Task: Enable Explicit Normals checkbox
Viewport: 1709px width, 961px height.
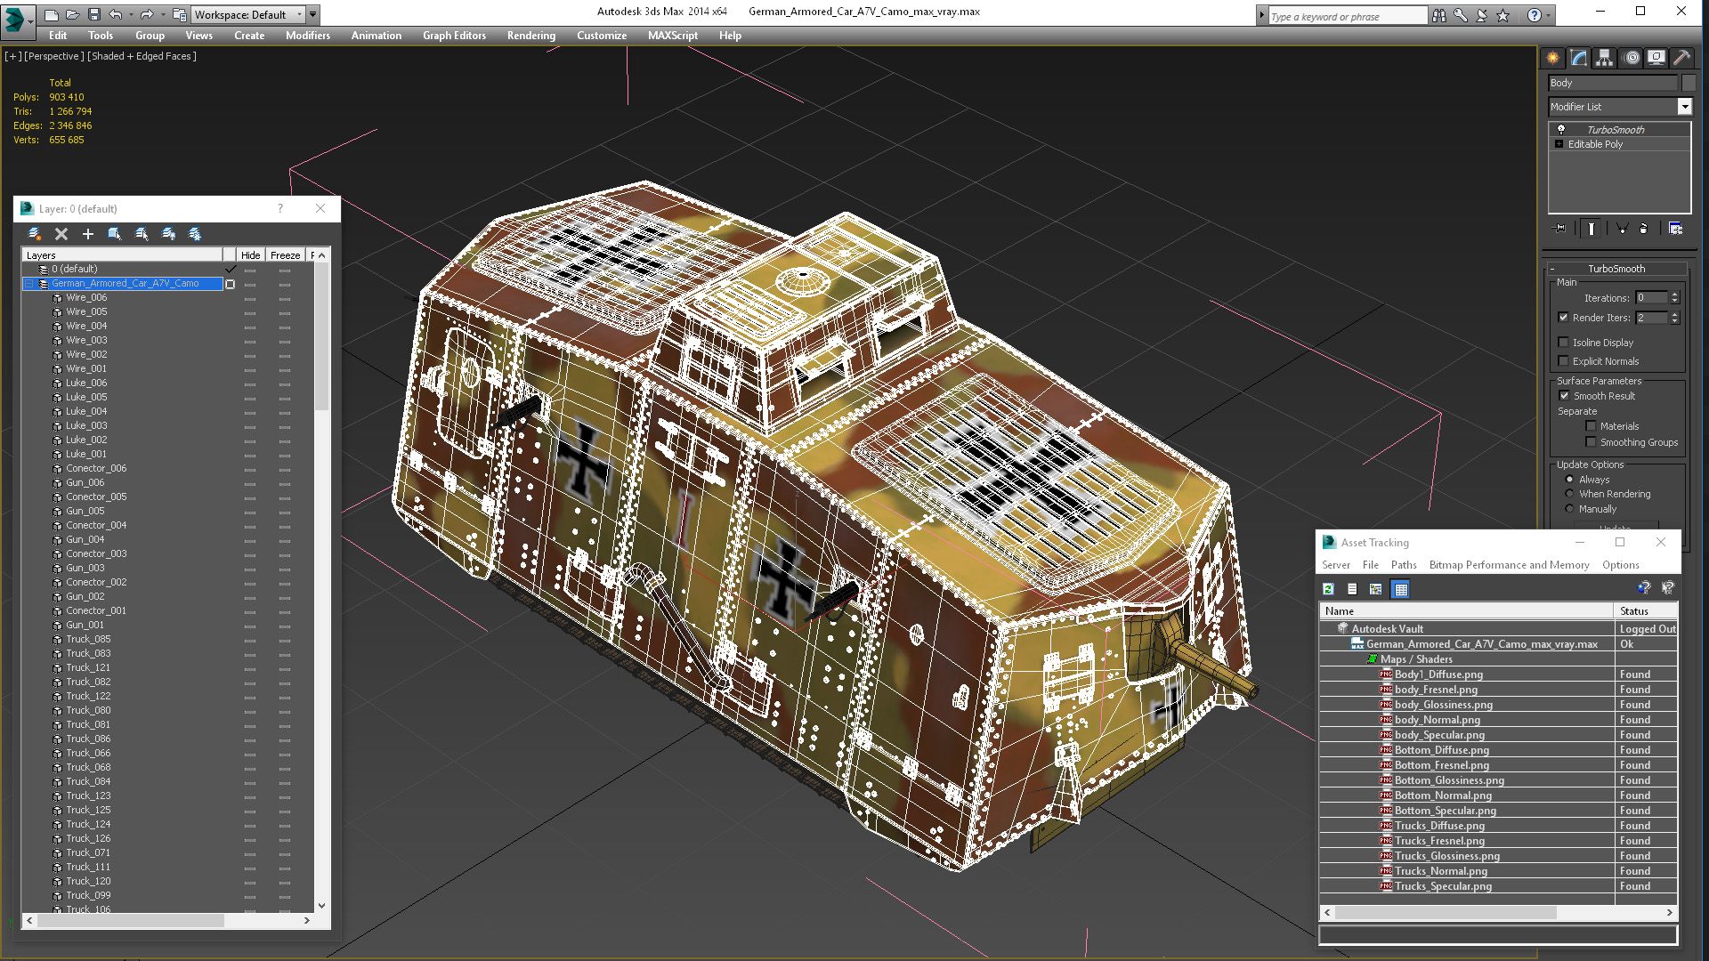Action: click(1564, 361)
